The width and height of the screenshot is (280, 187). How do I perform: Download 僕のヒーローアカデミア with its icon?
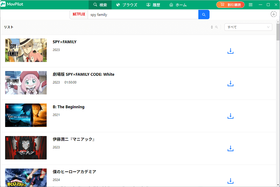tap(230, 181)
